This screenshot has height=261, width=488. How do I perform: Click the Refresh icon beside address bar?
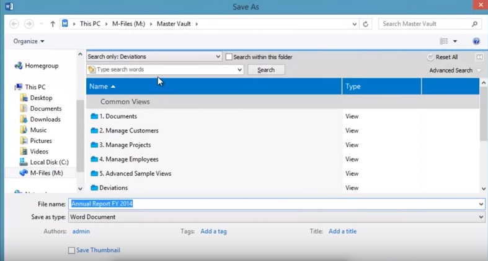366,24
